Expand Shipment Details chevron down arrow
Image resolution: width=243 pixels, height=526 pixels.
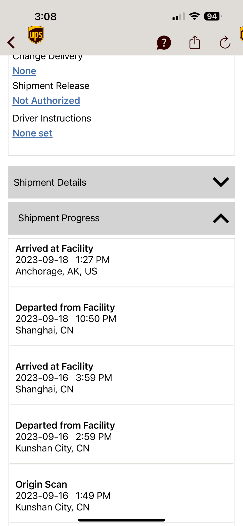click(221, 182)
